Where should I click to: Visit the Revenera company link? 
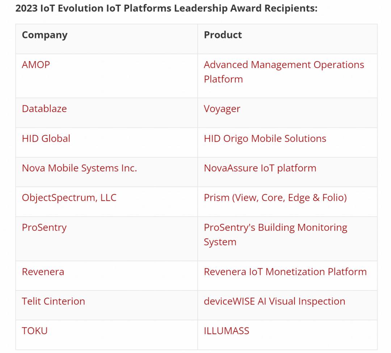[x=43, y=272]
